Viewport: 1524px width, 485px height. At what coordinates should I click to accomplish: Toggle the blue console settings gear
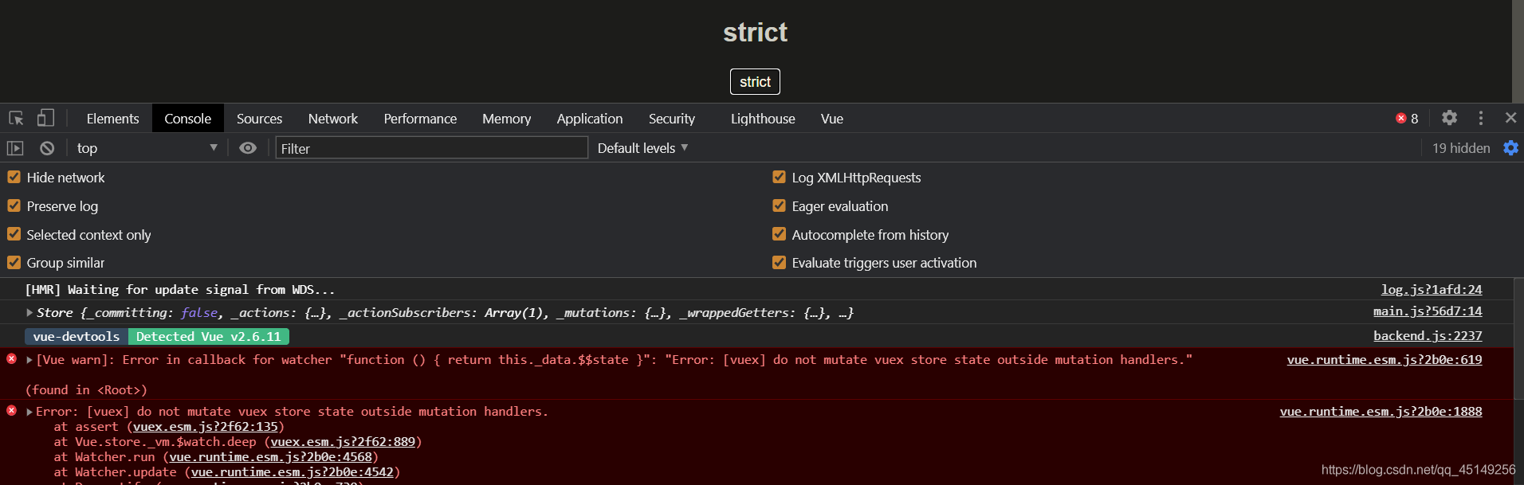click(1510, 148)
